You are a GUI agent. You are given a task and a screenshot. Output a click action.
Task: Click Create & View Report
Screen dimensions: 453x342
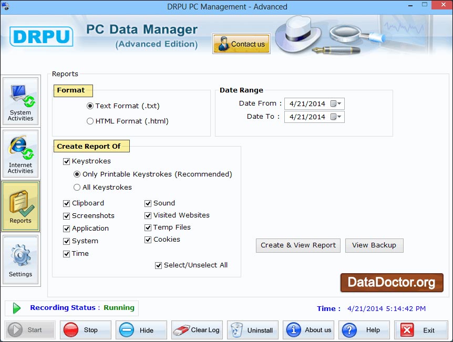pos(298,245)
